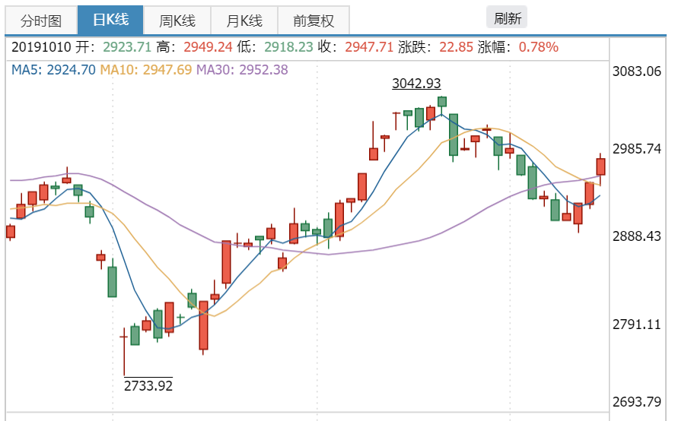Image resolution: width=675 pixels, height=421 pixels.
Task: Click the 3083.06 price axis label
Action: (x=637, y=72)
